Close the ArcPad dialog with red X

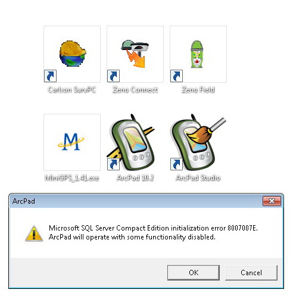(x=272, y=201)
